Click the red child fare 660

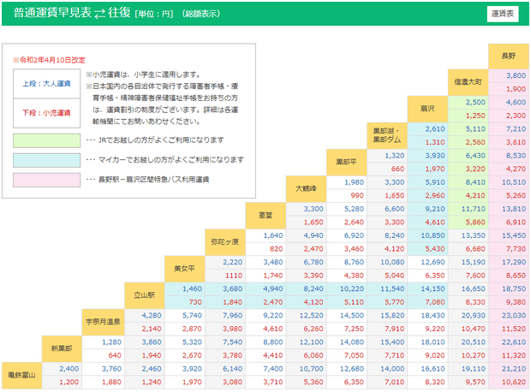[x=397, y=169]
